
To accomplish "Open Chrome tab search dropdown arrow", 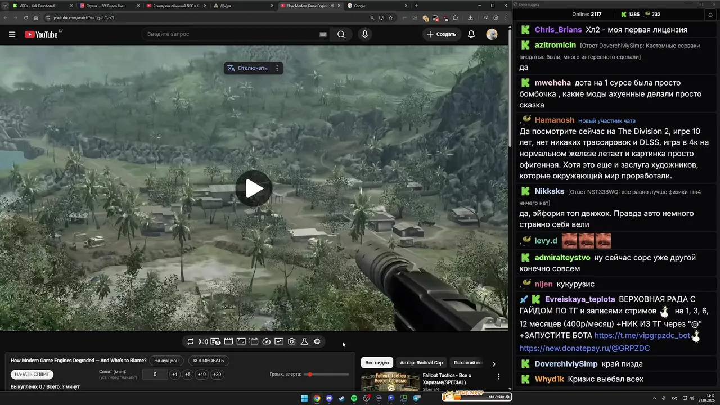I will 4,6.
